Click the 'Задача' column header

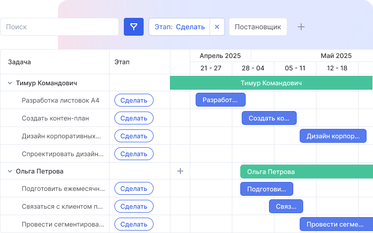[20, 62]
